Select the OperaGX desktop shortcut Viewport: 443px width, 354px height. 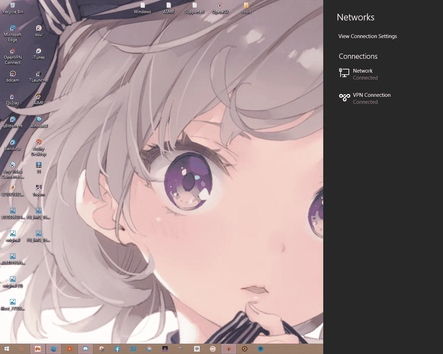(220, 8)
